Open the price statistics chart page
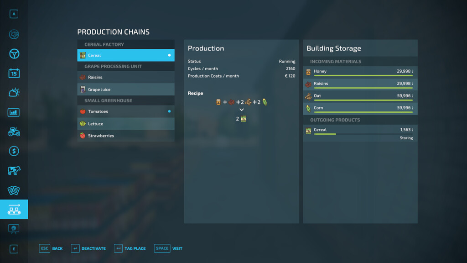467x263 pixels. (x=14, y=112)
